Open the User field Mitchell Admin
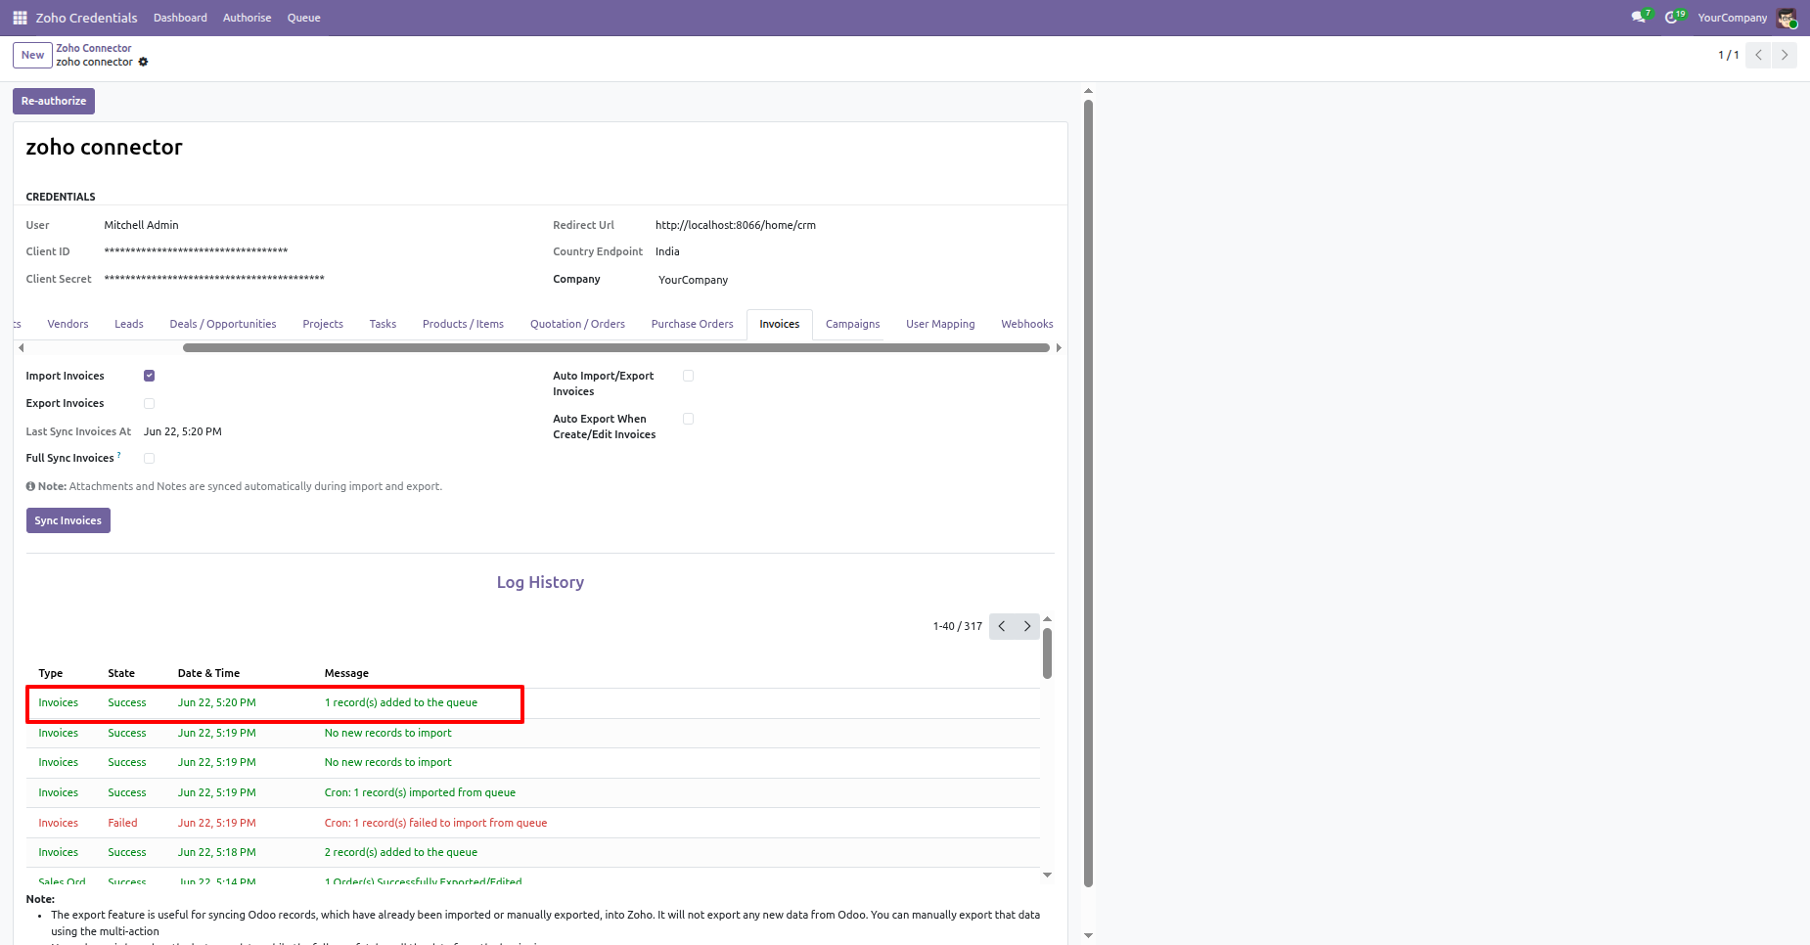Image resolution: width=1810 pixels, height=945 pixels. 141,225
